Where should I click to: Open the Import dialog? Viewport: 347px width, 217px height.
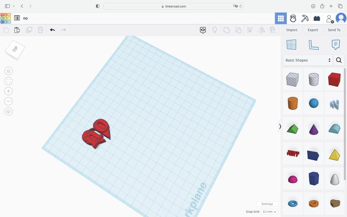pos(291,30)
